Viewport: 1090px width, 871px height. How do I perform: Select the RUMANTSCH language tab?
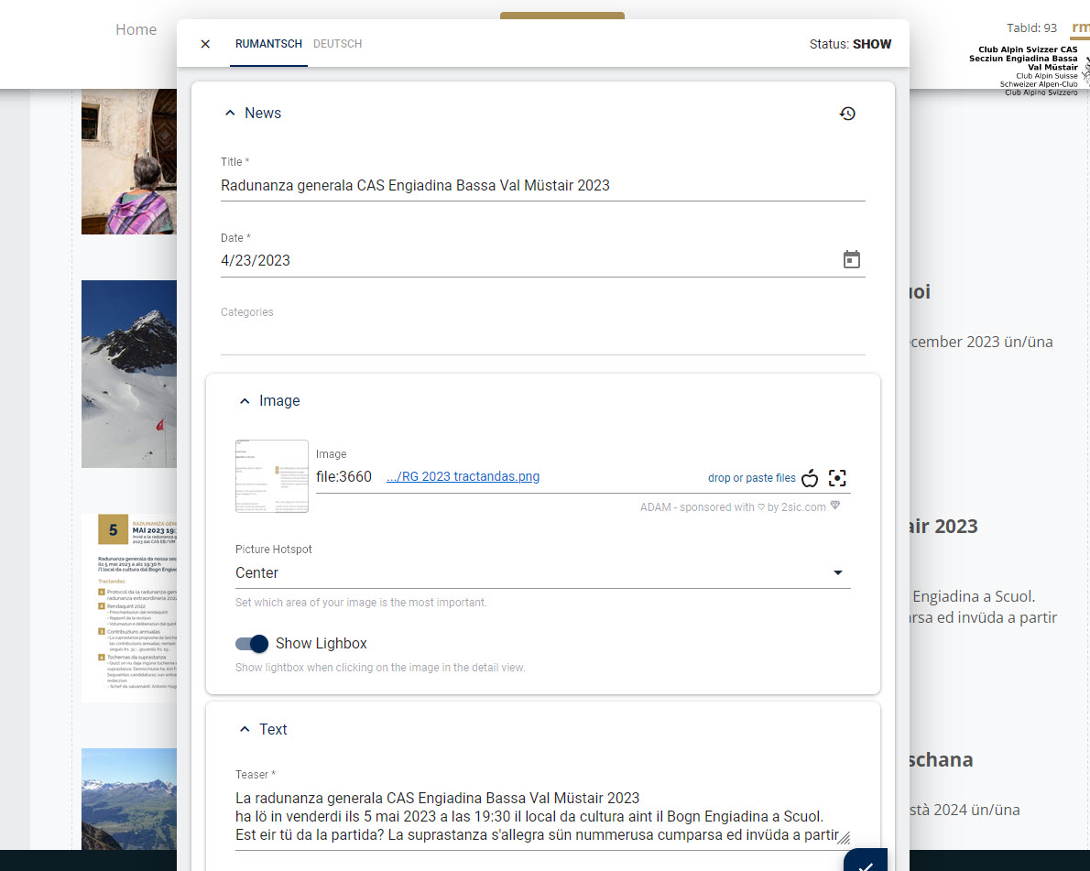tap(268, 44)
